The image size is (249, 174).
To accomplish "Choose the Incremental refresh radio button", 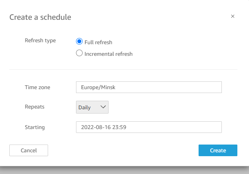I will click(x=80, y=53).
